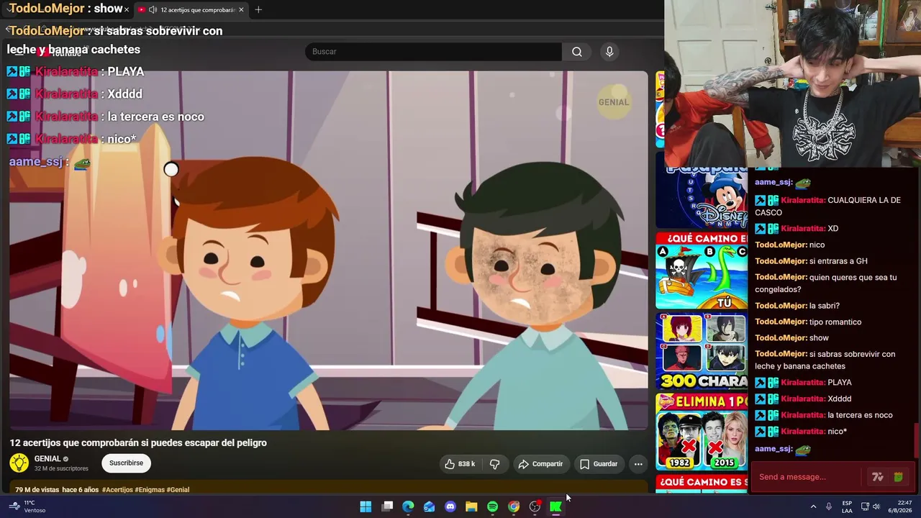Launch Microsoft Edge from taskbar
The image size is (921, 518).
tap(408, 506)
